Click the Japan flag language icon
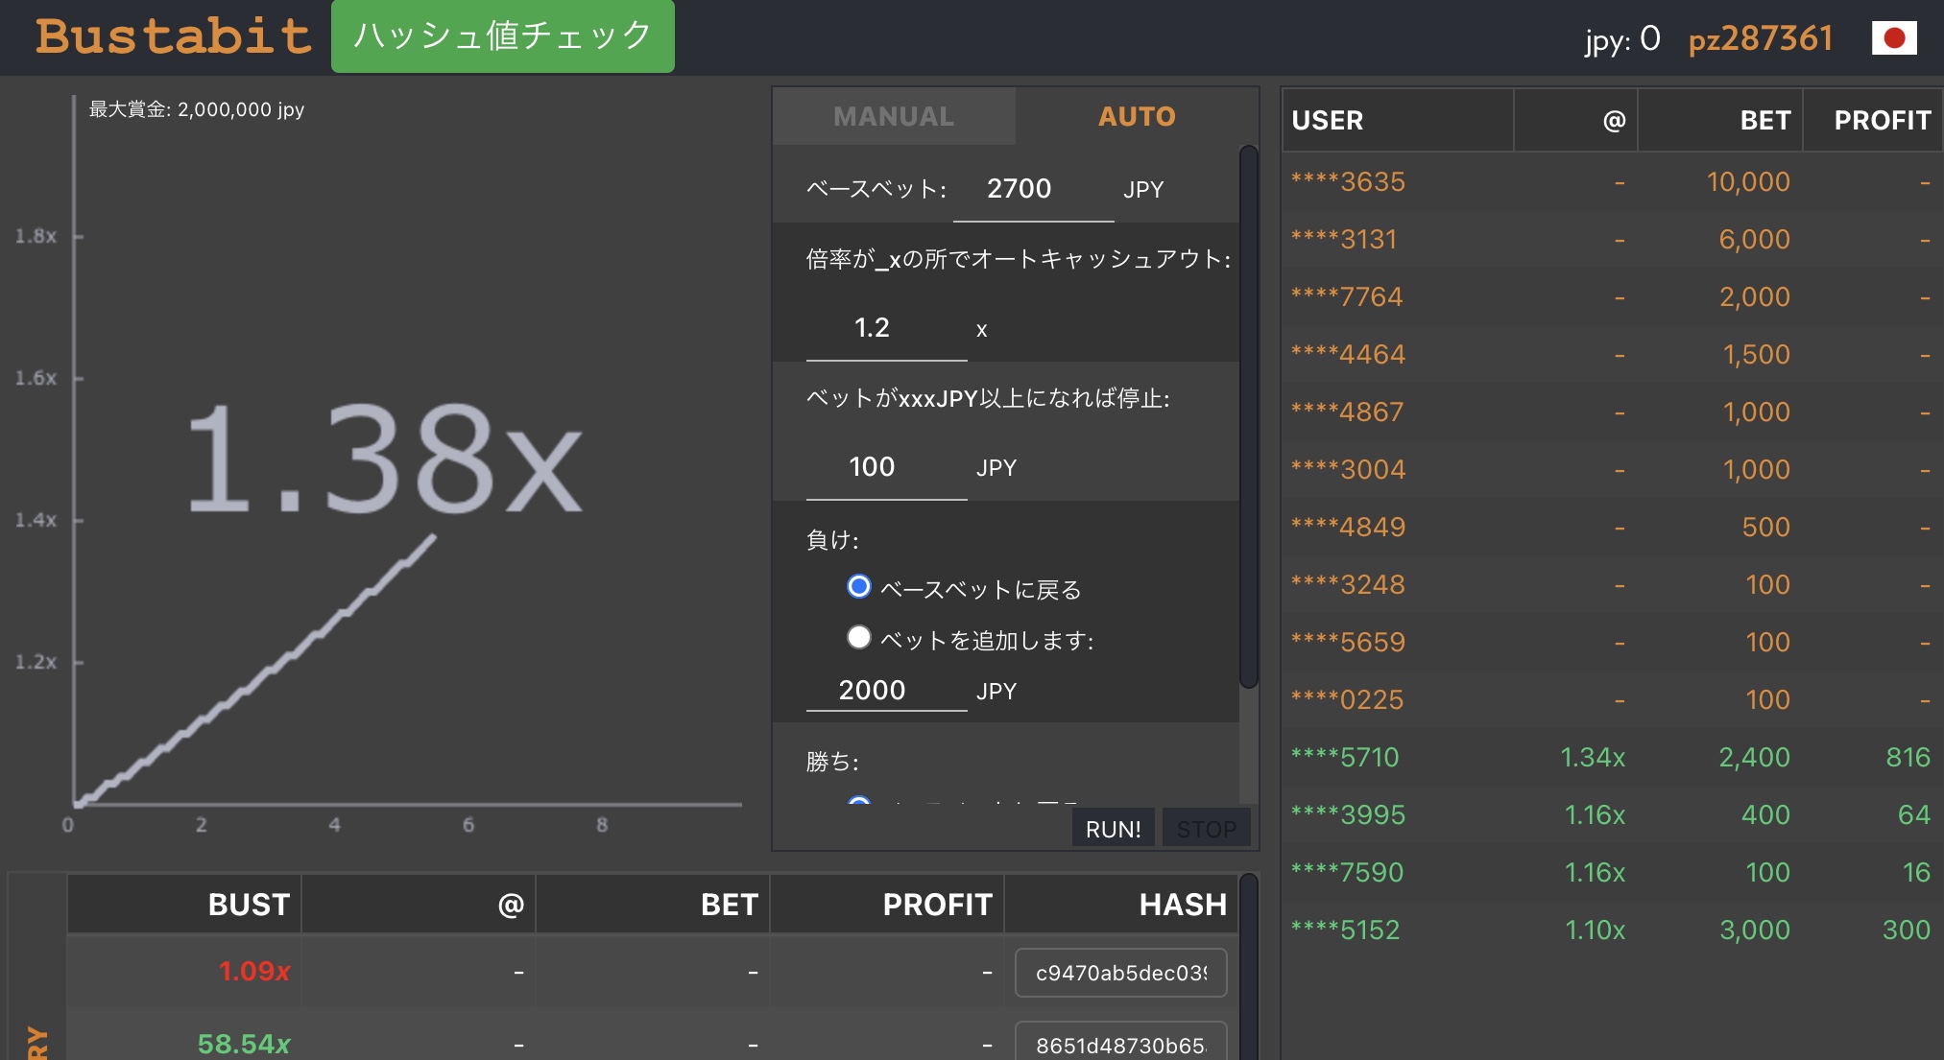Image resolution: width=1944 pixels, height=1060 pixels. [1894, 38]
